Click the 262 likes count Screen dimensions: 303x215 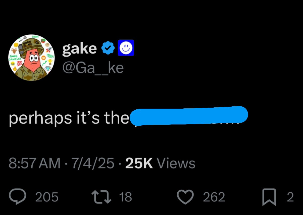coord(214,197)
